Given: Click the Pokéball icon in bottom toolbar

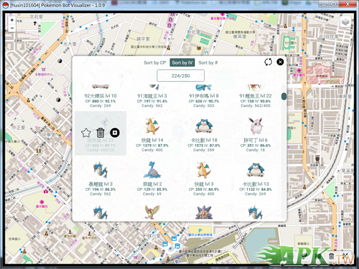Looking at the screenshot, I should point(291,257).
